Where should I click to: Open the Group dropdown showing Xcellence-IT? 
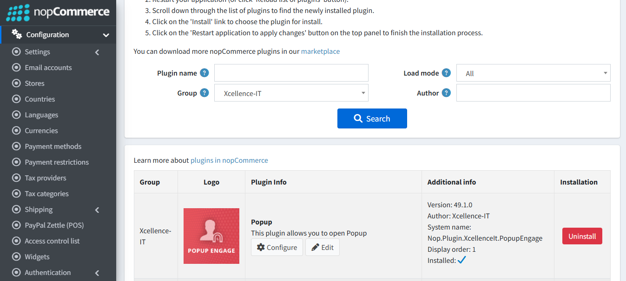291,93
